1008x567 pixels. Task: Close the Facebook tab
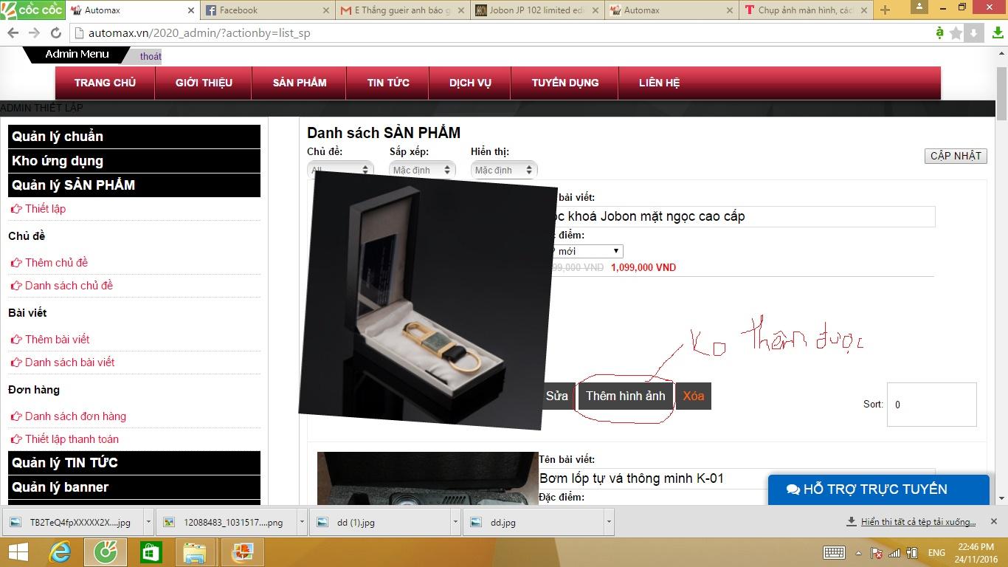point(327,10)
